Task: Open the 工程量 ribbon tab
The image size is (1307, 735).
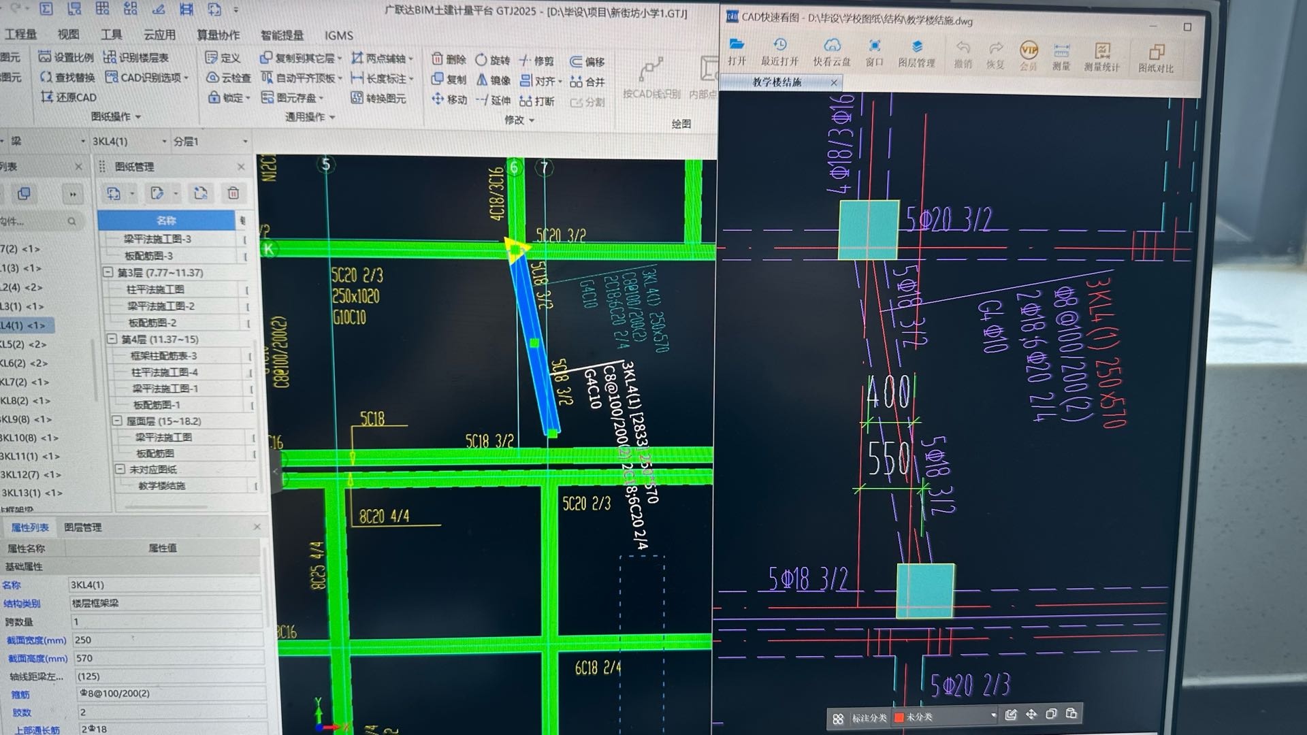Action: tap(21, 34)
